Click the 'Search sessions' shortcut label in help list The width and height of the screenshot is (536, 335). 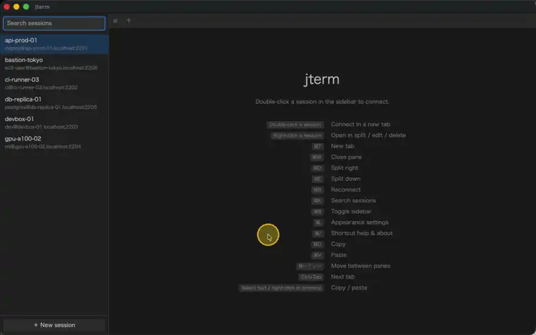353,200
